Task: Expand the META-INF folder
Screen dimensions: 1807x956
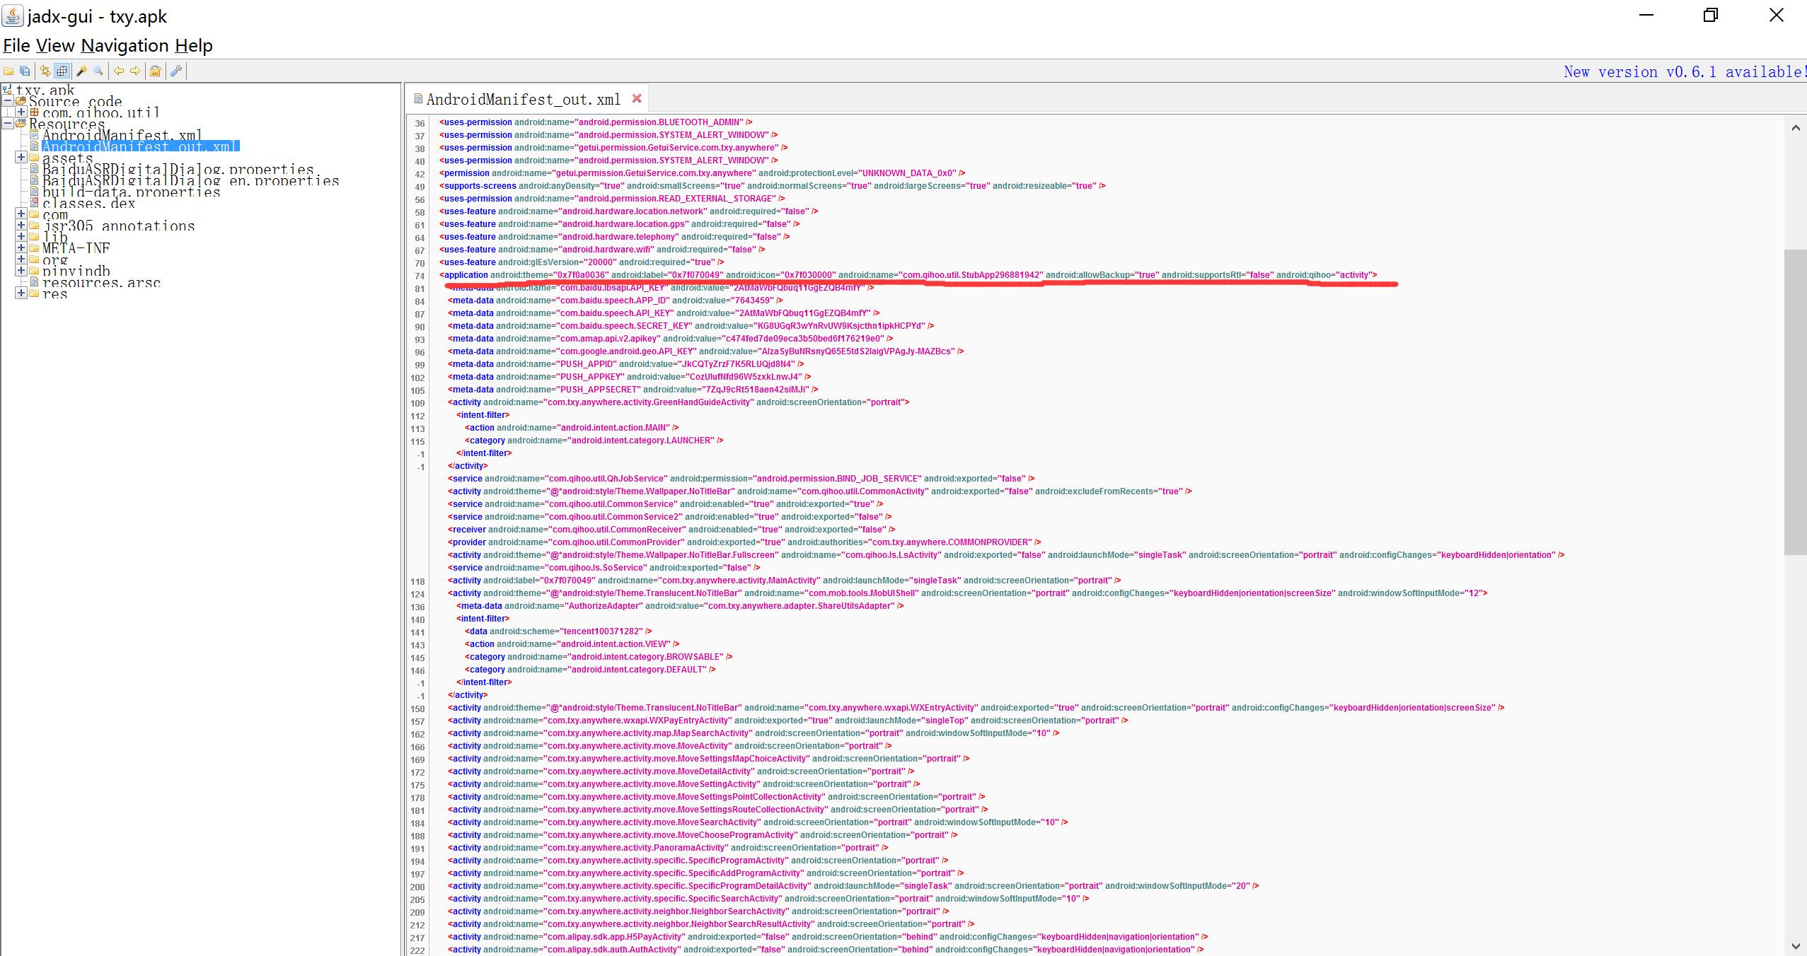Action: [21, 247]
